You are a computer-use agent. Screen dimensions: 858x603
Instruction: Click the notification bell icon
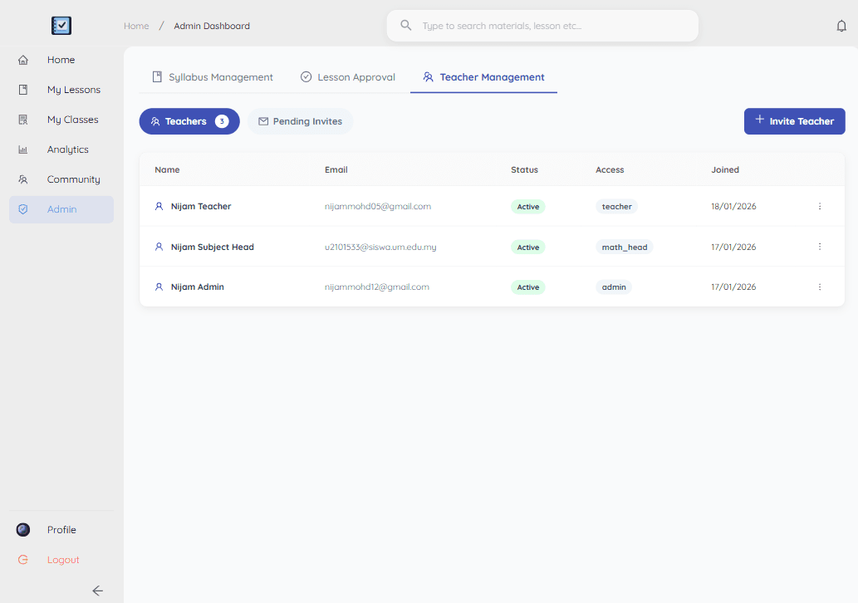coord(841,26)
